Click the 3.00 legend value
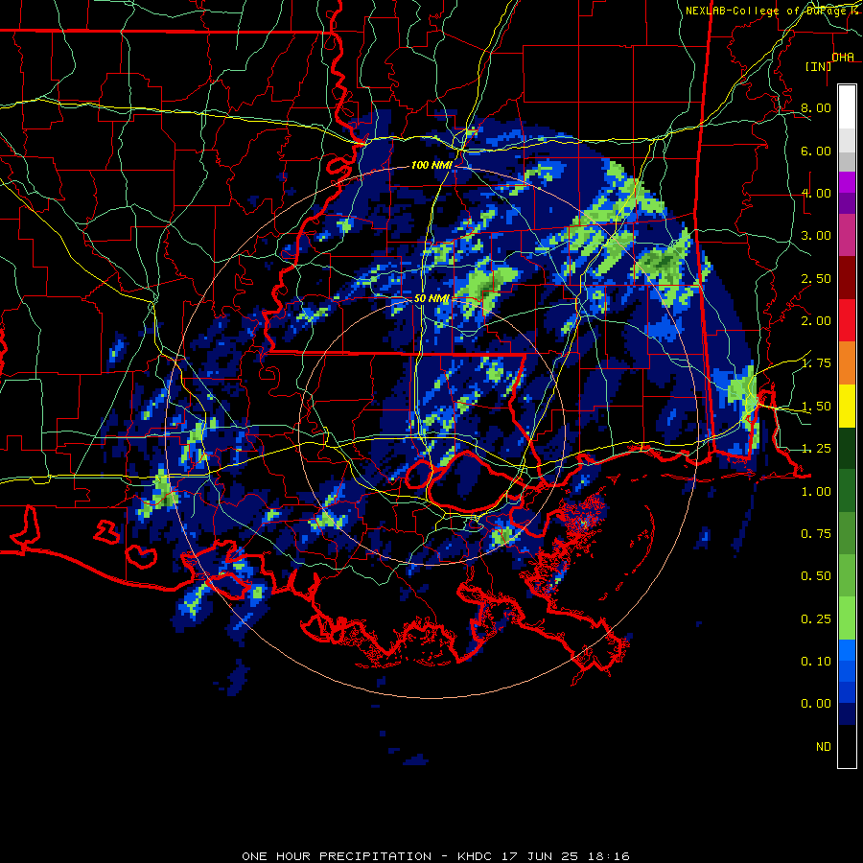863x863 pixels. click(x=816, y=236)
